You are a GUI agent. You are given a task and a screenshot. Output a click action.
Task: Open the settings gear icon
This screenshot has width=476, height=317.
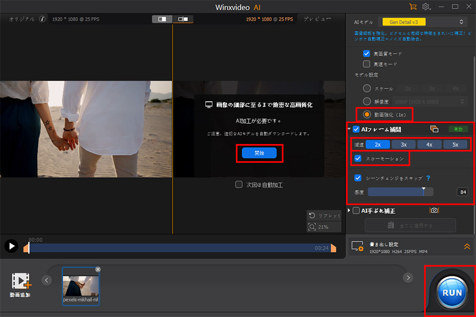[x=426, y=6]
